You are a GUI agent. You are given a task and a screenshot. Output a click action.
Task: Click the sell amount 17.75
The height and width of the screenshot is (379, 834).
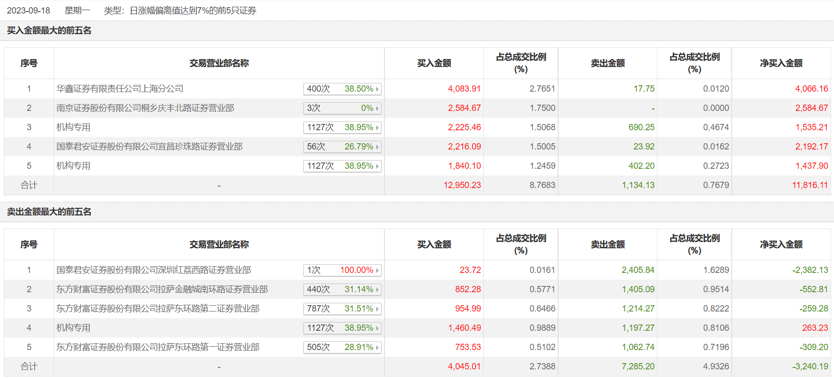pos(644,89)
